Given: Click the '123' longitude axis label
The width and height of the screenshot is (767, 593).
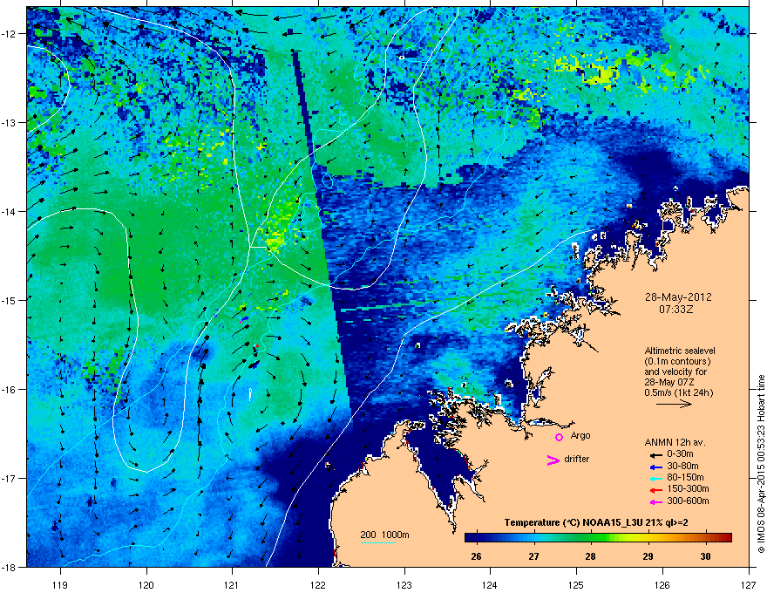Looking at the screenshot, I should (x=404, y=585).
